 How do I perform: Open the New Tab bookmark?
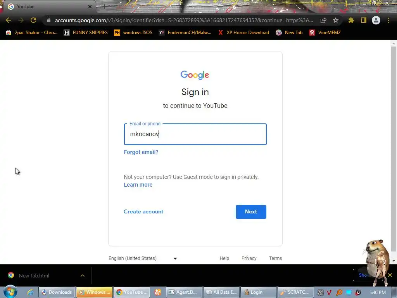289,33
